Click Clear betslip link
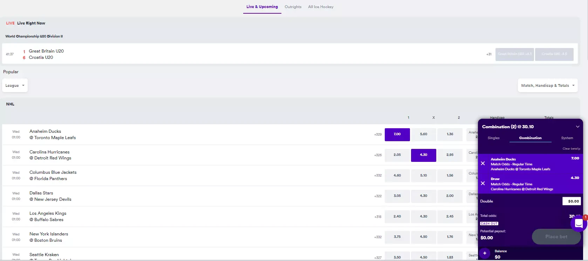Viewport: 588px width, 261px height. (x=571, y=149)
